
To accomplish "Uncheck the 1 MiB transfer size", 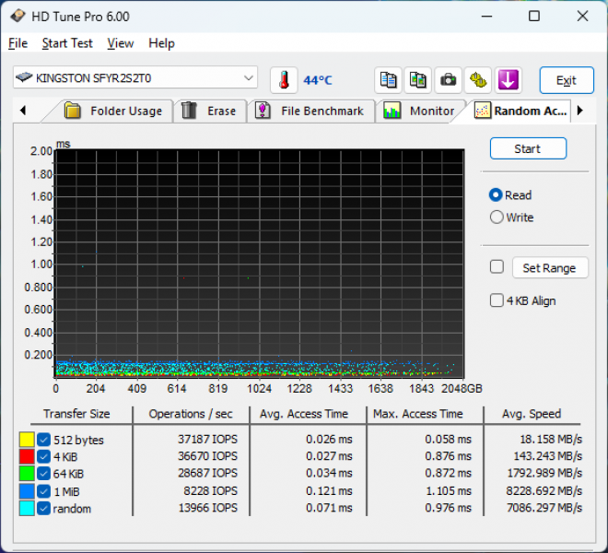I will [44, 491].
